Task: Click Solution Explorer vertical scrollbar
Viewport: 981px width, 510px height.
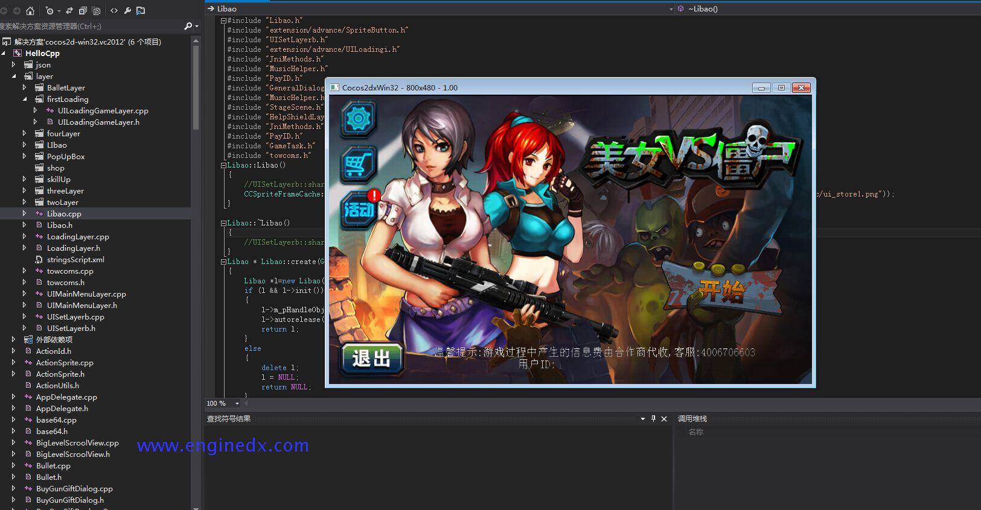Action: [196, 87]
